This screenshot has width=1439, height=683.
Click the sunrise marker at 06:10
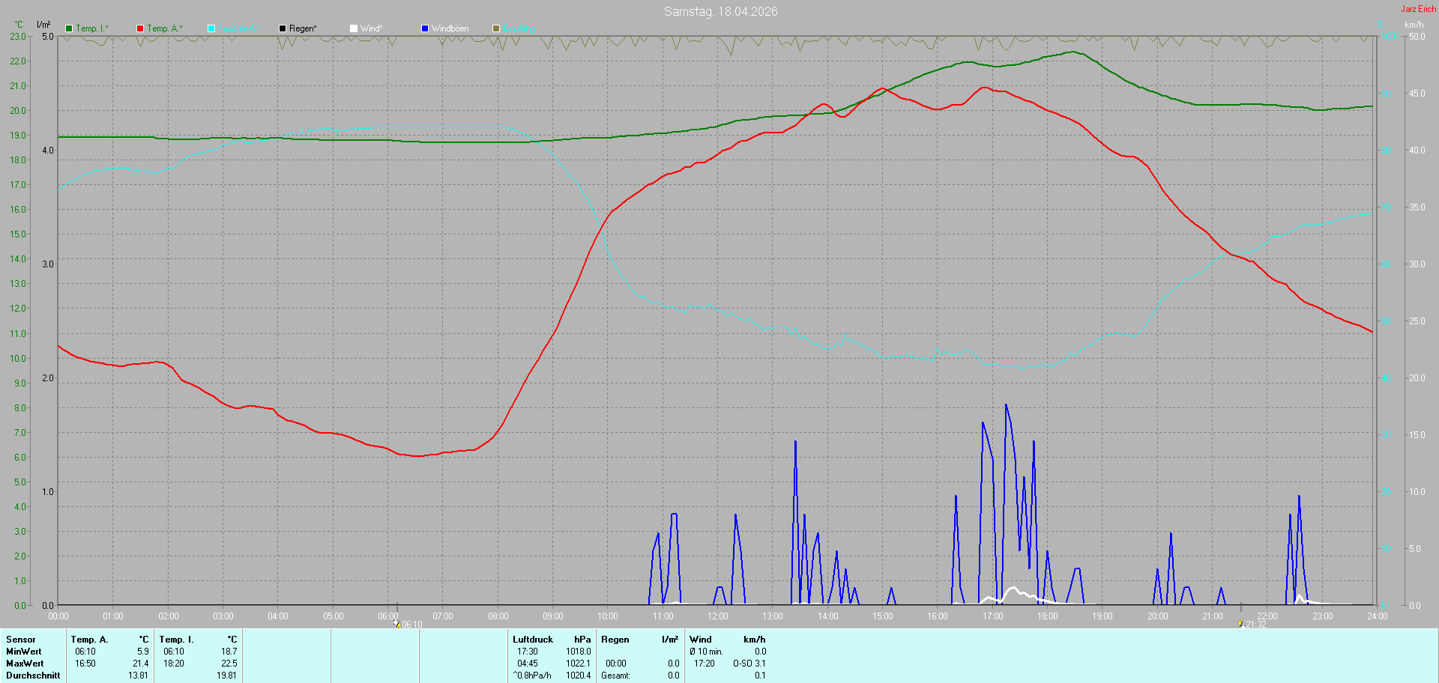(397, 623)
